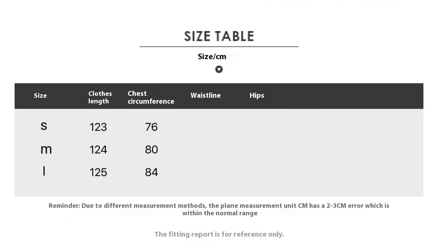Click the Size column header
The width and height of the screenshot is (438, 243).
(40, 95)
